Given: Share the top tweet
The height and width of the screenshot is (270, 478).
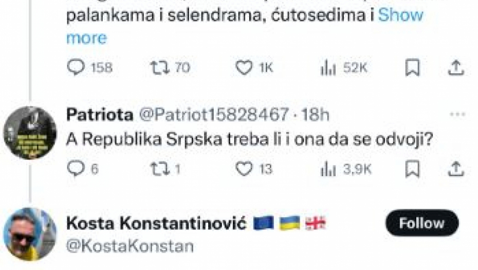Looking at the screenshot, I should 456,68.
